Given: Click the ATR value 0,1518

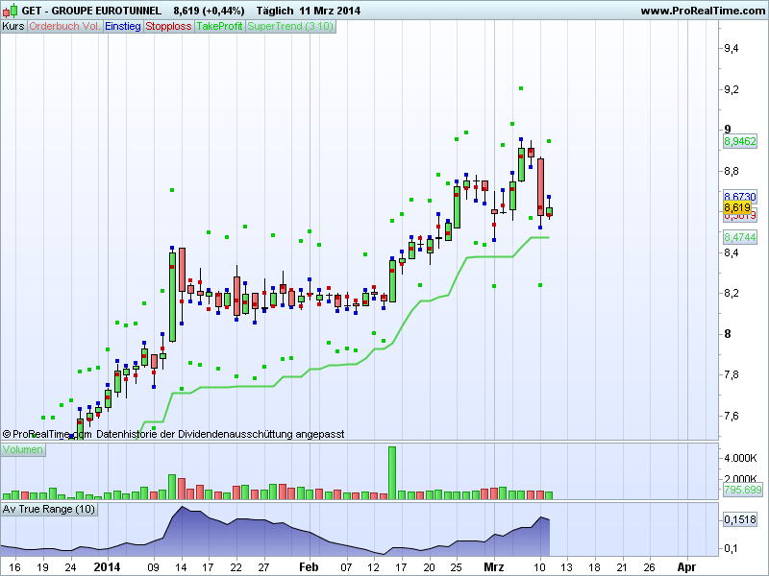Looking at the screenshot, I should pyautogui.click(x=740, y=519).
